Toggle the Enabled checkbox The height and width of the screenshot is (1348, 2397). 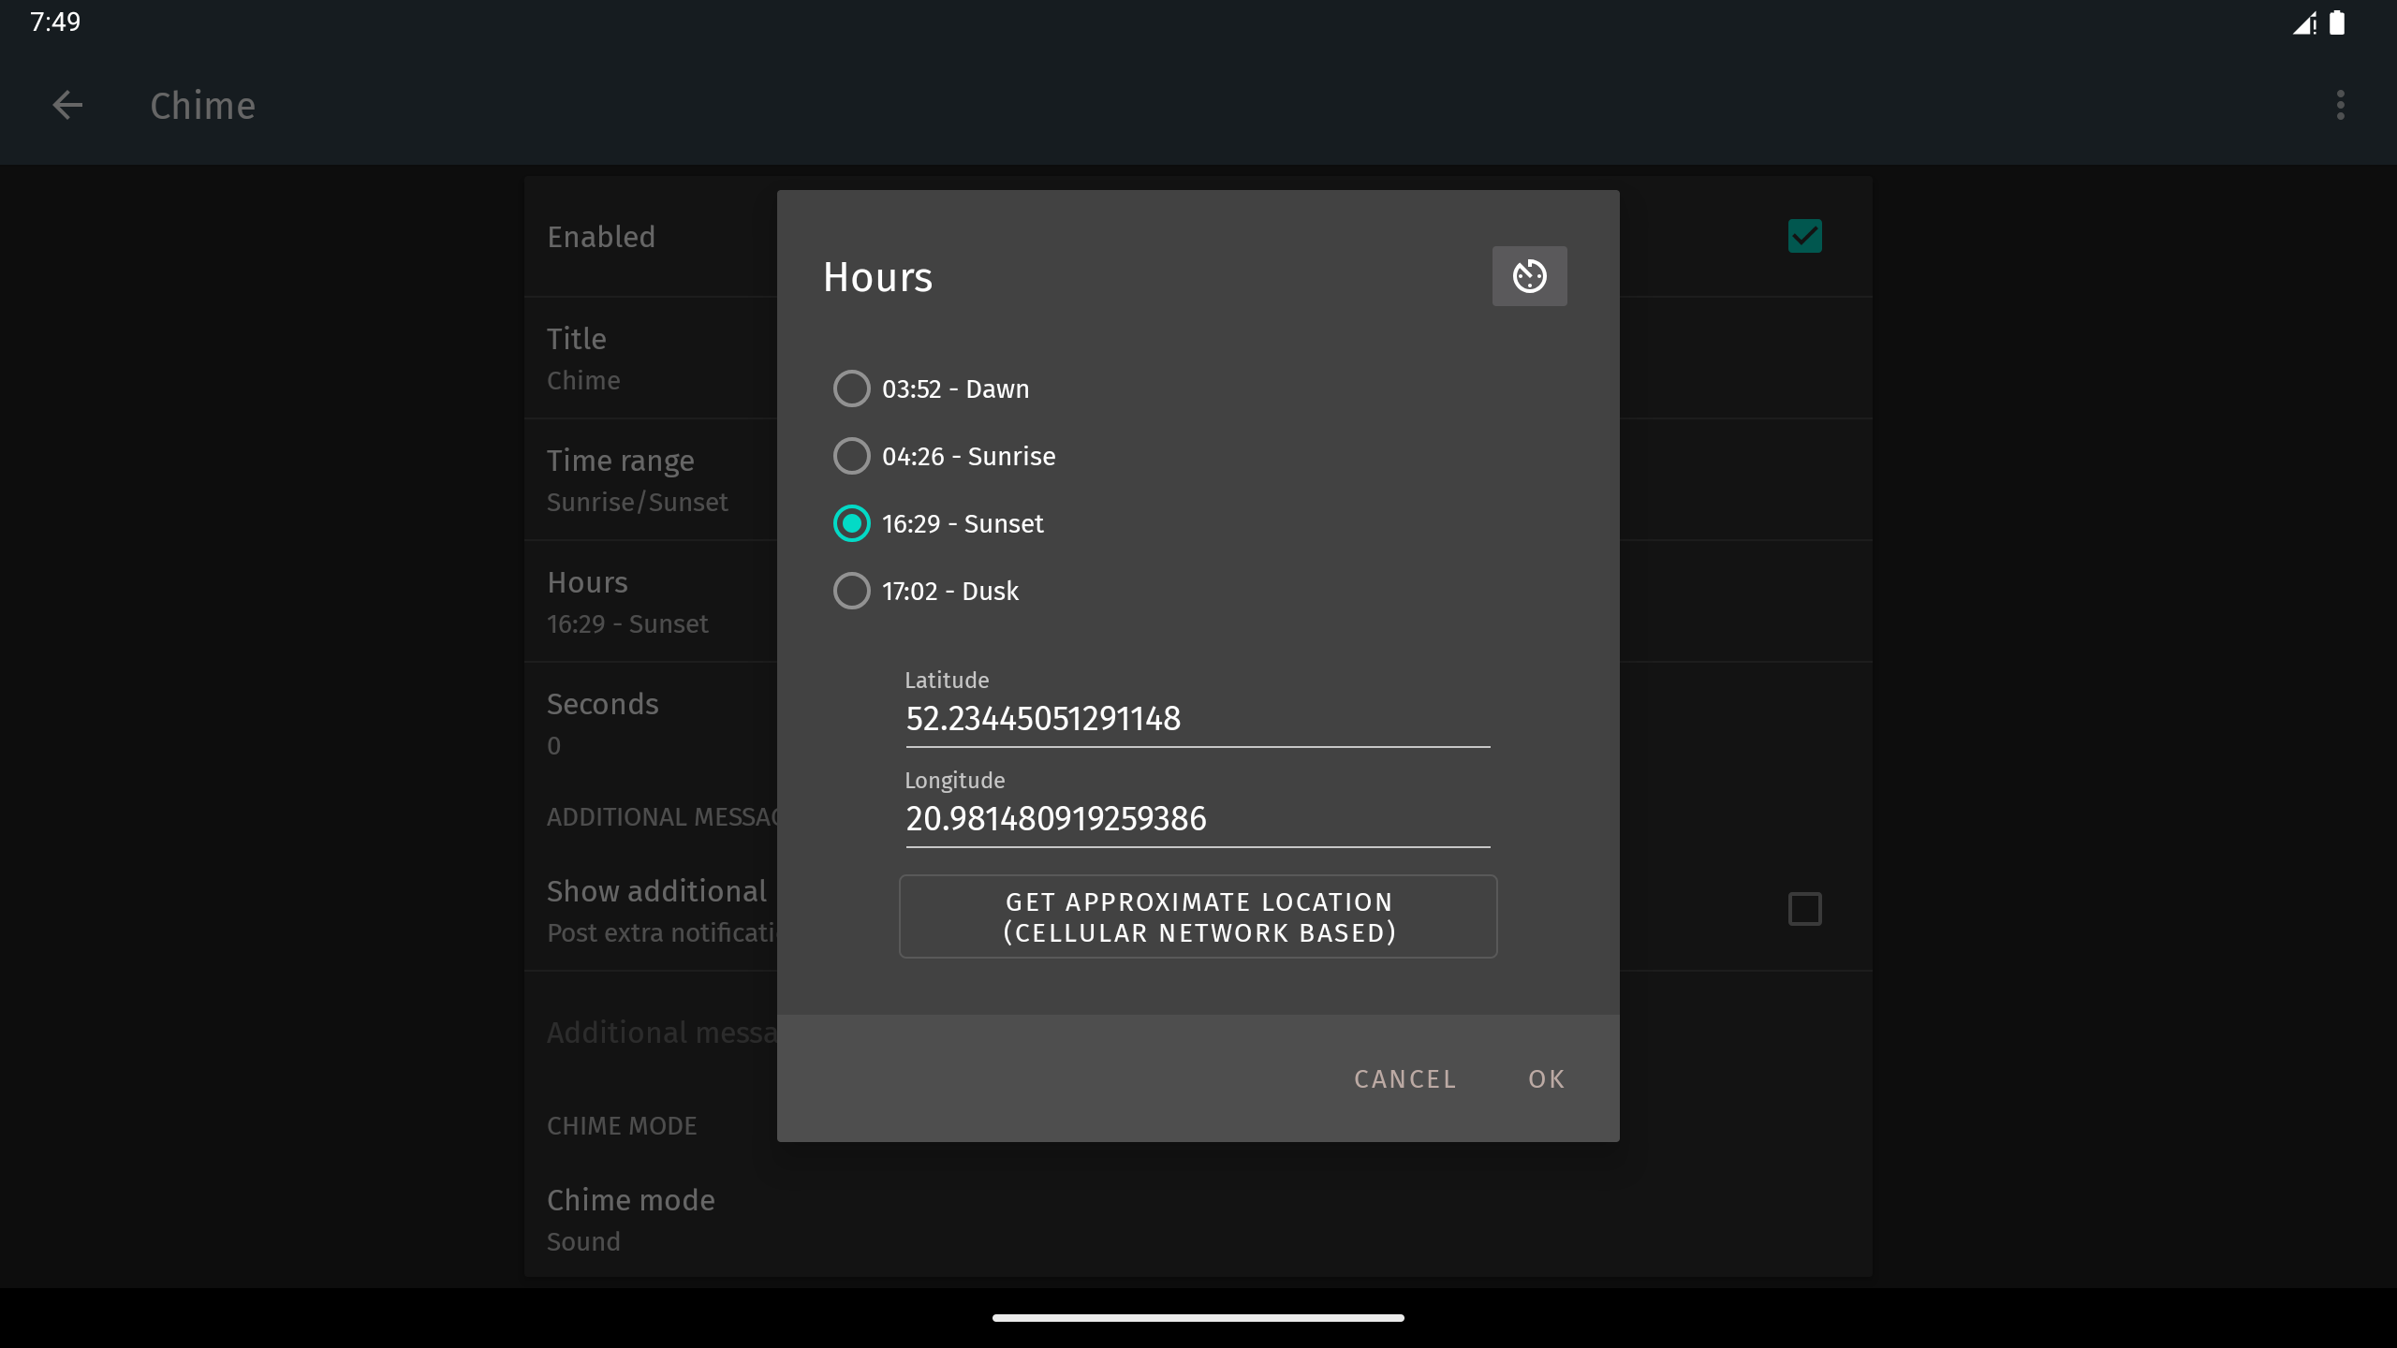tap(1804, 236)
